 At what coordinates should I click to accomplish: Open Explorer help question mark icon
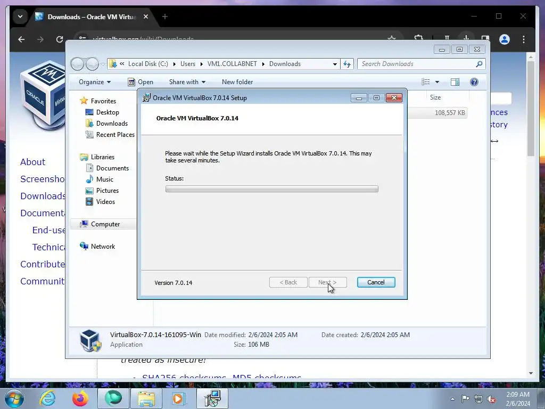click(474, 81)
